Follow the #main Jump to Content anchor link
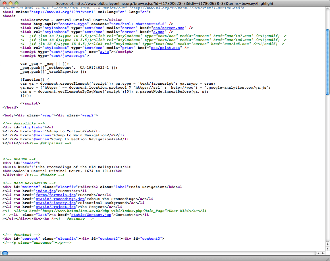Screen dimensions: 330x261 [39, 131]
